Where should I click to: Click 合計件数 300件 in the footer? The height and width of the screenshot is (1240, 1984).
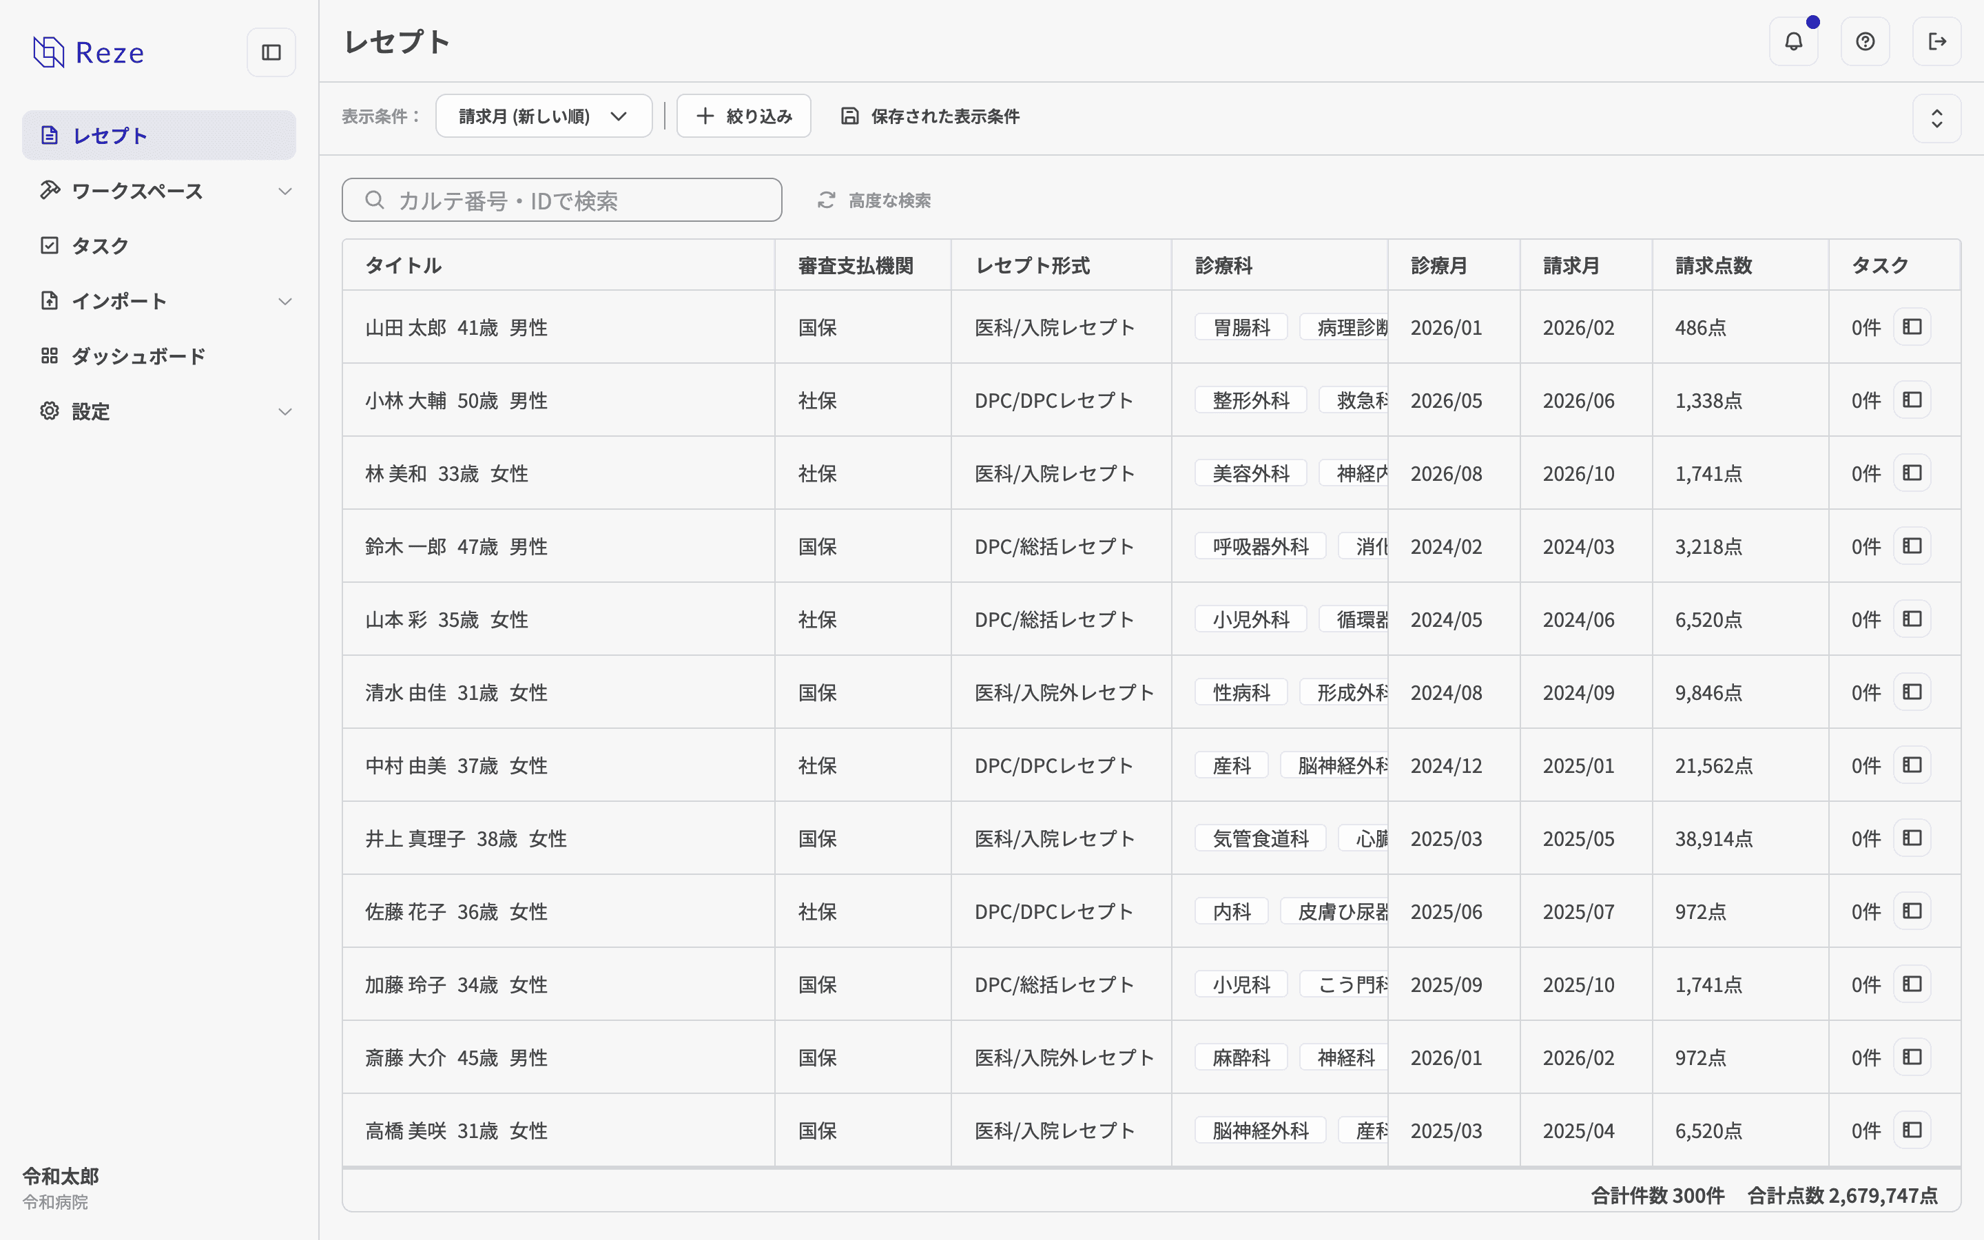pos(1657,1196)
